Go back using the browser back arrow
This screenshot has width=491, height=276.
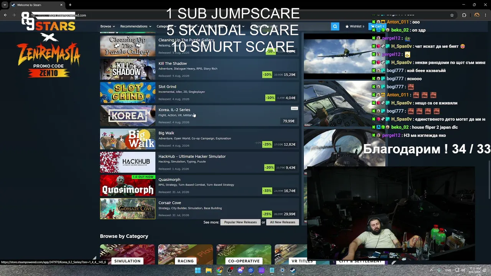coord(5,15)
